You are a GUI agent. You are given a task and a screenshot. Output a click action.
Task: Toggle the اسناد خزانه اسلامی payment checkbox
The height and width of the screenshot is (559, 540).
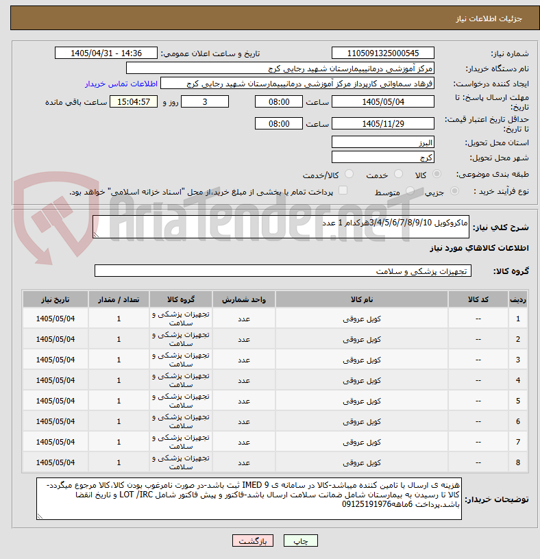tap(343, 190)
